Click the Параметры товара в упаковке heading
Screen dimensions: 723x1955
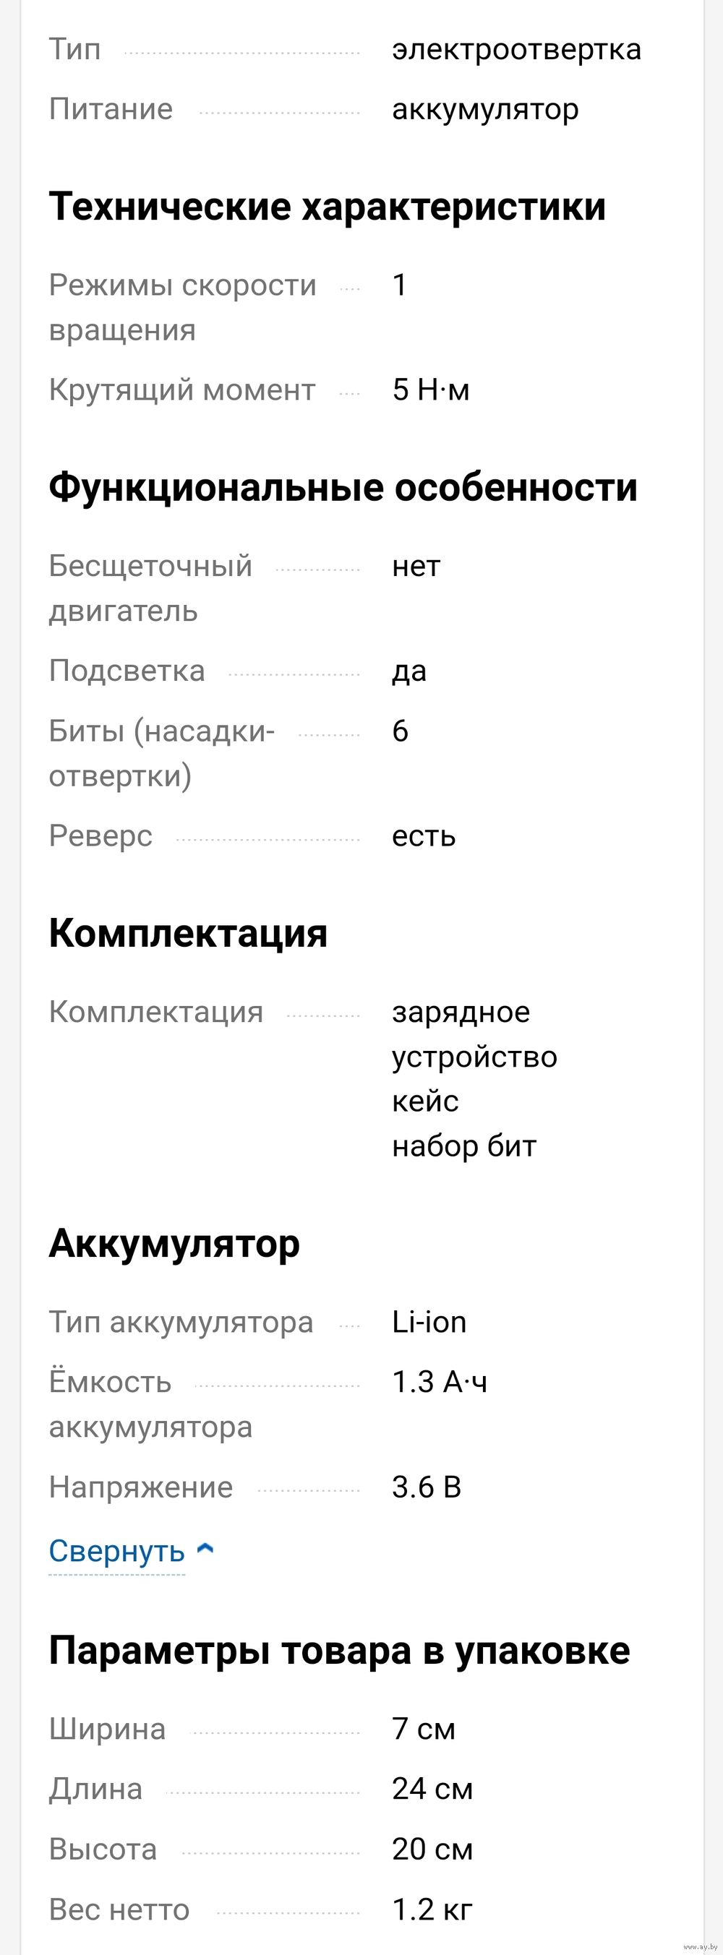pos(340,1652)
